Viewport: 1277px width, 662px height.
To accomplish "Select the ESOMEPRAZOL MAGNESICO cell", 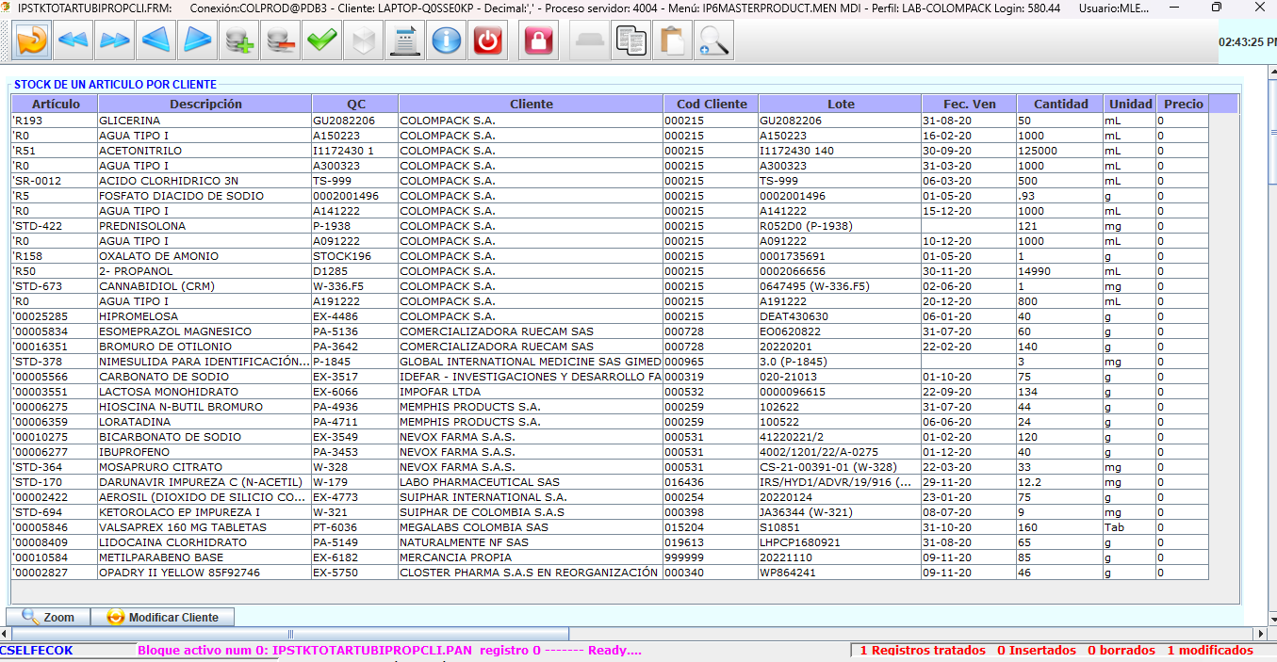I will pyautogui.click(x=205, y=331).
